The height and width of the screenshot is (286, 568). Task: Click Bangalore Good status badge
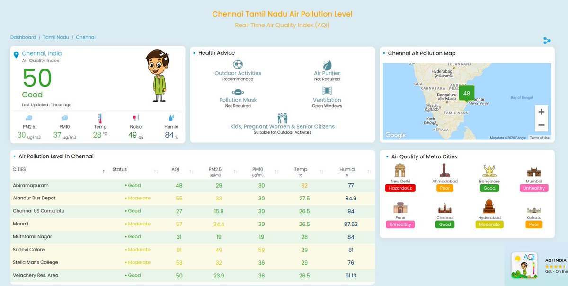(489, 188)
